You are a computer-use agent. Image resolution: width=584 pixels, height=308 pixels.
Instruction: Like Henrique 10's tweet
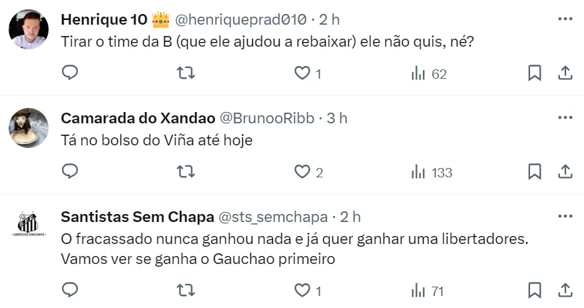[302, 73]
